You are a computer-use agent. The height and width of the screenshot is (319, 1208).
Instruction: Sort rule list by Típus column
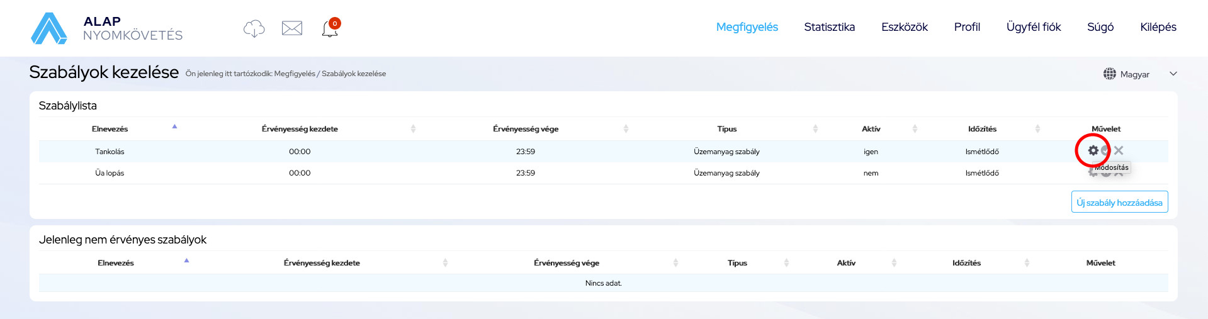(726, 129)
